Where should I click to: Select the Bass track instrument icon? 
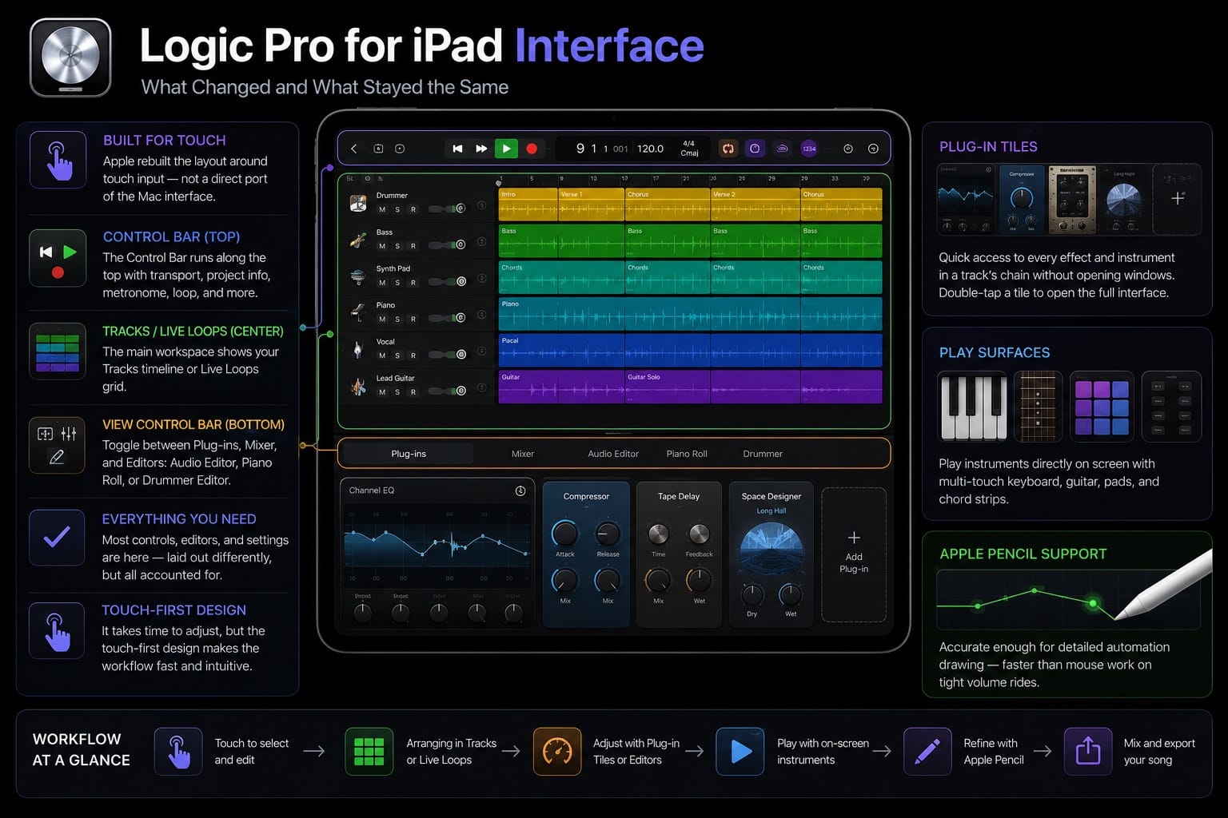[358, 240]
